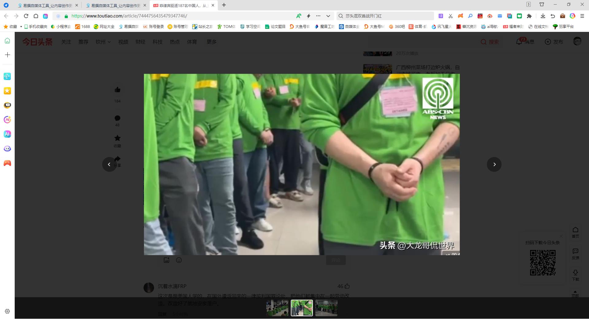
Task: Show the next image in the viewer
Action: point(494,164)
